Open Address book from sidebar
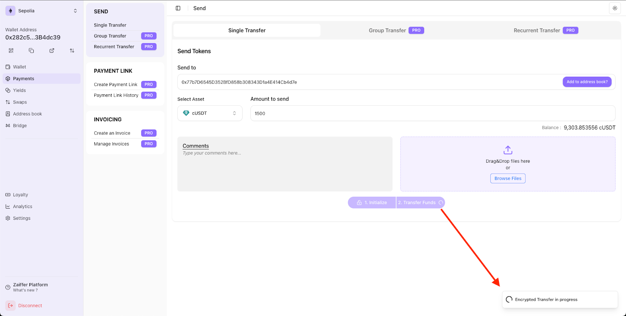 [41, 114]
